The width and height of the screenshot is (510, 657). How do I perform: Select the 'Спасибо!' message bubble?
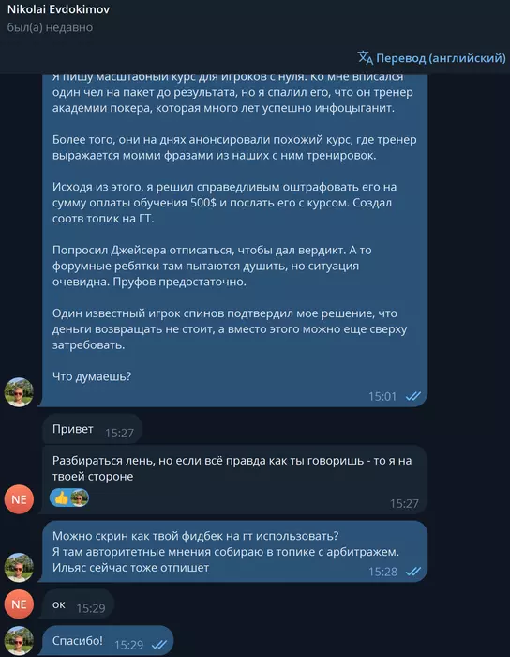108,641
